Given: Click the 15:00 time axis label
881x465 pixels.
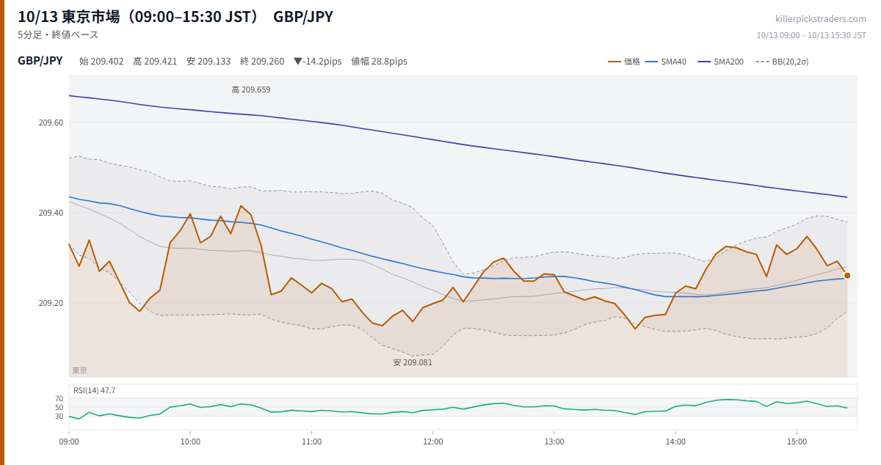Looking at the screenshot, I should tap(797, 442).
